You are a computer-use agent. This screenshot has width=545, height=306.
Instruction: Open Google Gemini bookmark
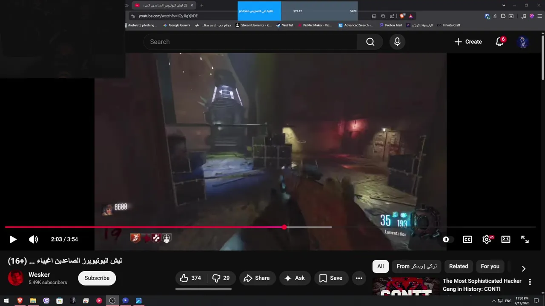click(176, 25)
